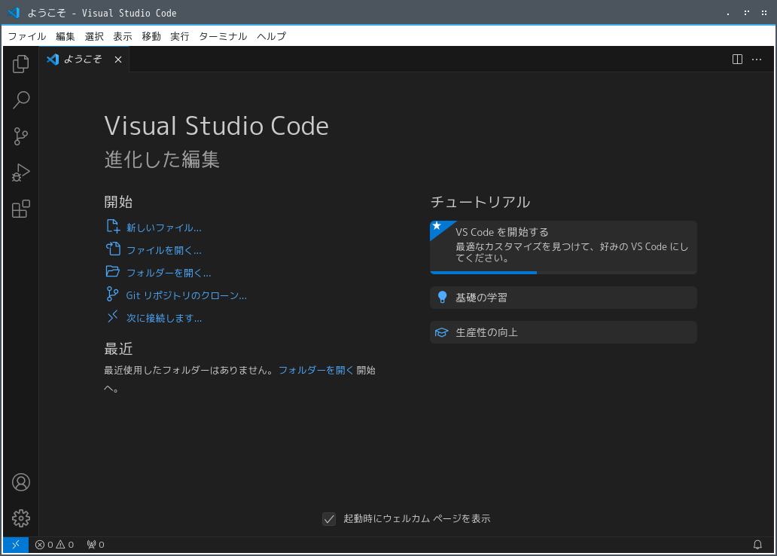Click フォルダーを開く link under 最近

click(316, 370)
